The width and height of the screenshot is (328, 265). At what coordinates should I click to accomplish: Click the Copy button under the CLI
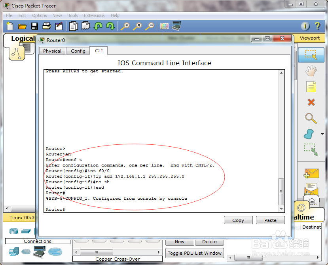[x=238, y=220]
